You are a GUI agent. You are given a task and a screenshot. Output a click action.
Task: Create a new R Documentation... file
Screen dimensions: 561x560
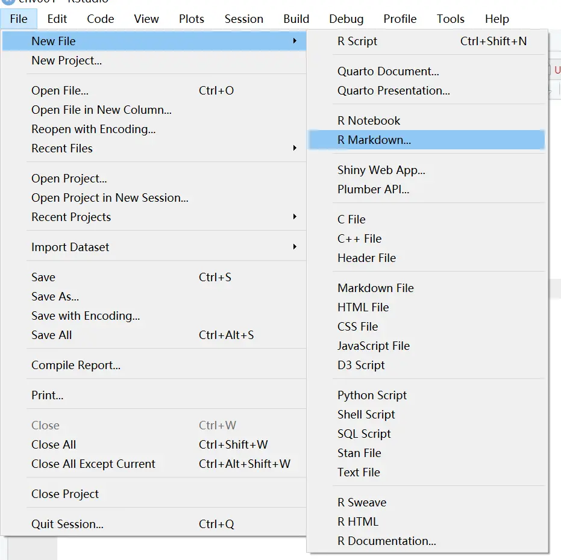coord(427,541)
